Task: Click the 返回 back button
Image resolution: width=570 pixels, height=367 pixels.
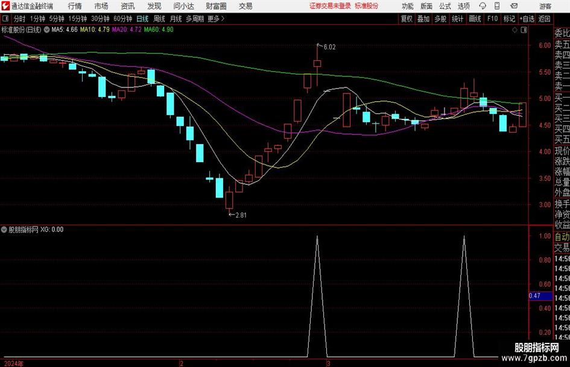Action: pyautogui.click(x=544, y=19)
